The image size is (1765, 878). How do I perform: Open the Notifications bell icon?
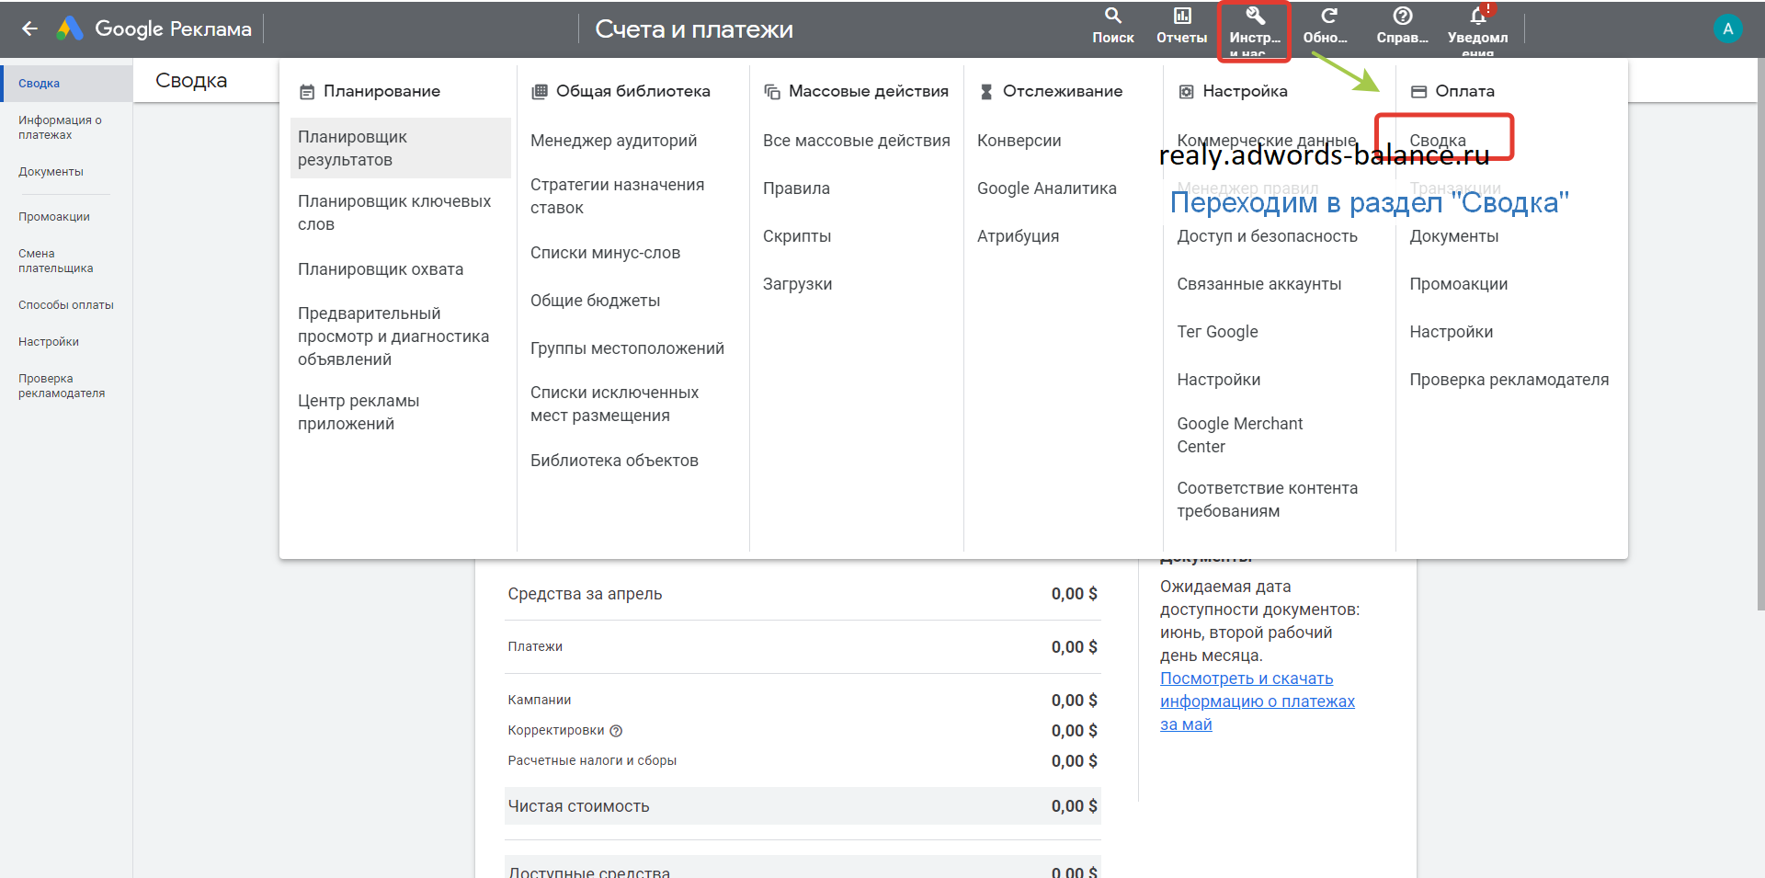pos(1477,16)
